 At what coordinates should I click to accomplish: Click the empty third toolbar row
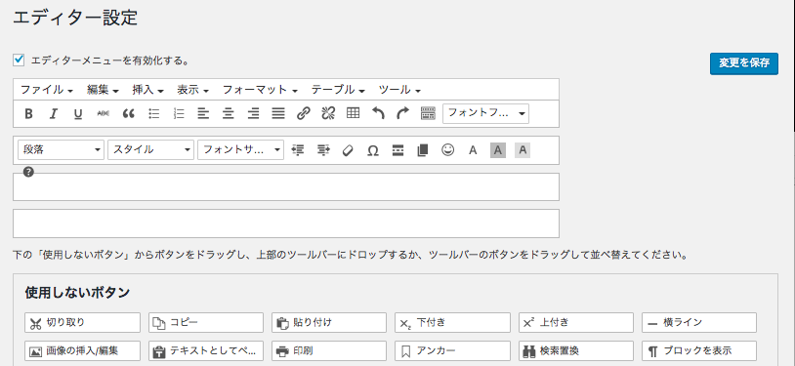click(286, 186)
